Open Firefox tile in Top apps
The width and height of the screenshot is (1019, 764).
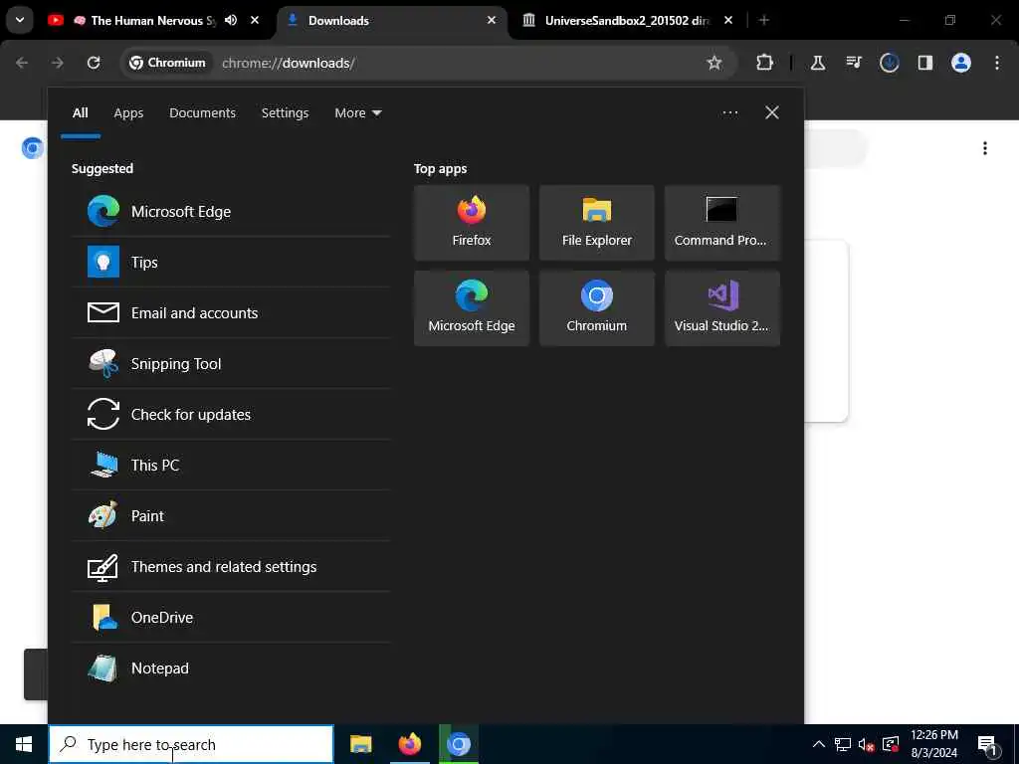tap(471, 223)
